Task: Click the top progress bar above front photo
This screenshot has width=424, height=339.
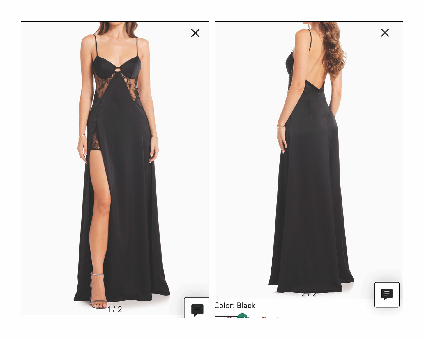Action: click(x=115, y=22)
